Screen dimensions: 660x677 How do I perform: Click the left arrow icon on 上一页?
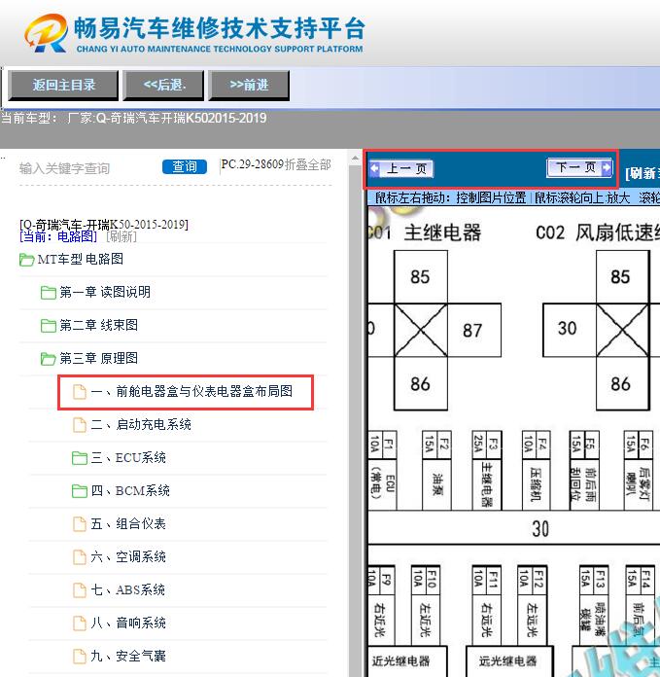(x=375, y=168)
